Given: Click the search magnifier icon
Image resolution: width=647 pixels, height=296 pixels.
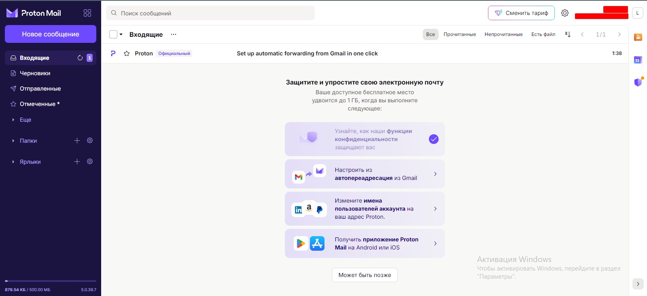Looking at the screenshot, I should tap(114, 13).
